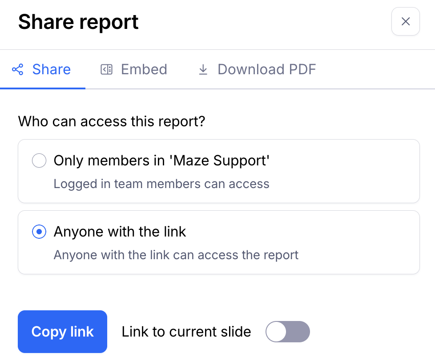Image resolution: width=435 pixels, height=361 pixels.
Task: Click the share nodes icon
Action: [18, 70]
